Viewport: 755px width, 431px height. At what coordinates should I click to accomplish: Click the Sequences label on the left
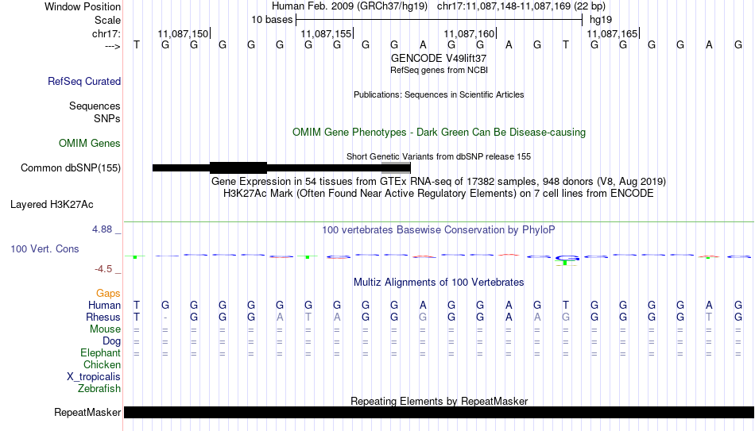pyautogui.click(x=95, y=106)
